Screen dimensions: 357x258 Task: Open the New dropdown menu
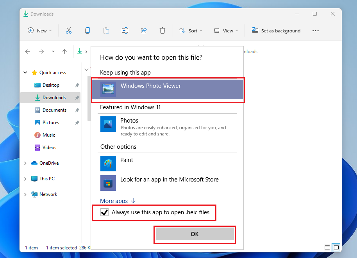pos(40,30)
